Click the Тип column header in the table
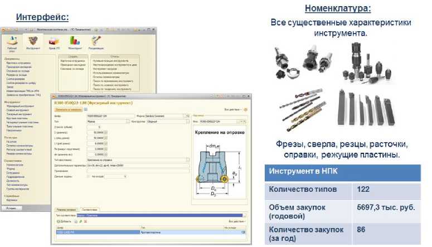The image size is (432, 247). tap(182, 227)
